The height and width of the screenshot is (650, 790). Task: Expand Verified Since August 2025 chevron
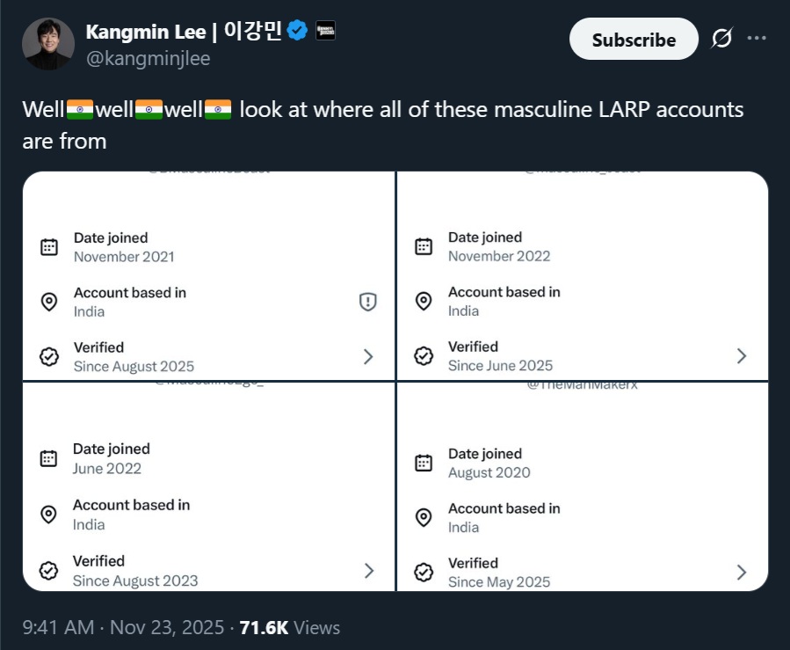[368, 356]
